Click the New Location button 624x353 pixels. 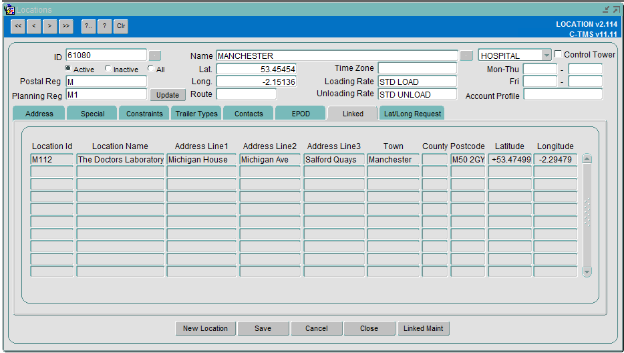(205, 328)
